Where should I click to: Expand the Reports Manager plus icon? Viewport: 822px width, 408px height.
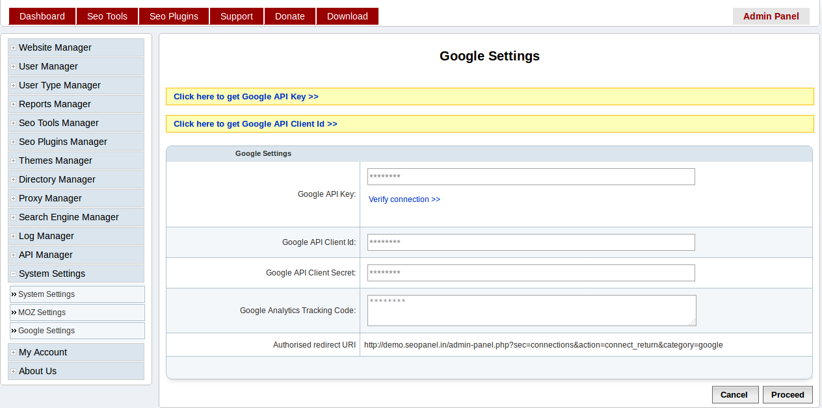(13, 105)
